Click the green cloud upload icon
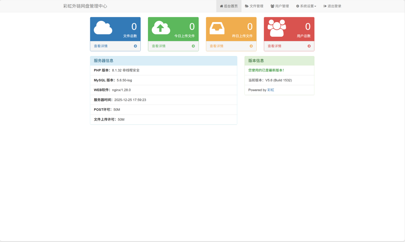Viewport: 405px width, 242px height. (161, 28)
